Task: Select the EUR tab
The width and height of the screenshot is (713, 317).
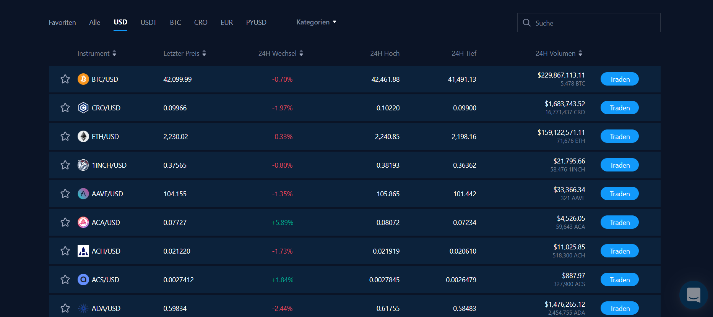Action: (227, 23)
